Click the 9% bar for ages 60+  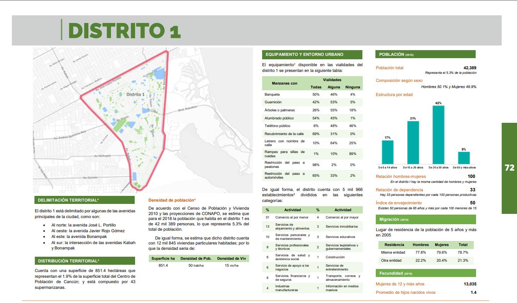(464, 158)
